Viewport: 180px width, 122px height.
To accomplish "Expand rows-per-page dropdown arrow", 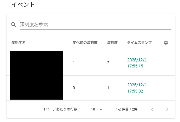I will 101,109.
